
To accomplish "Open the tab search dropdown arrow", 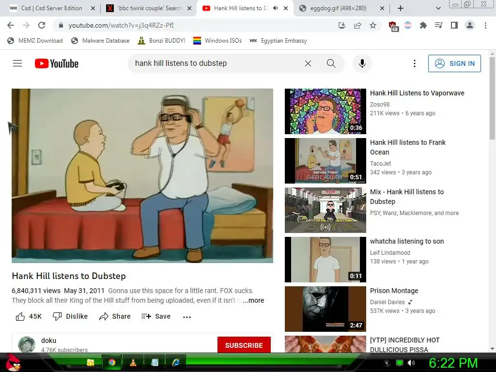I will click(x=438, y=8).
